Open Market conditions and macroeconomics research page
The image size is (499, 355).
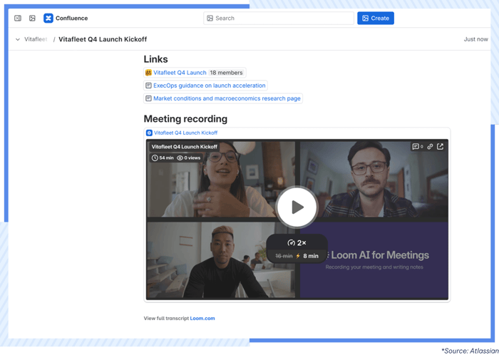click(x=227, y=98)
